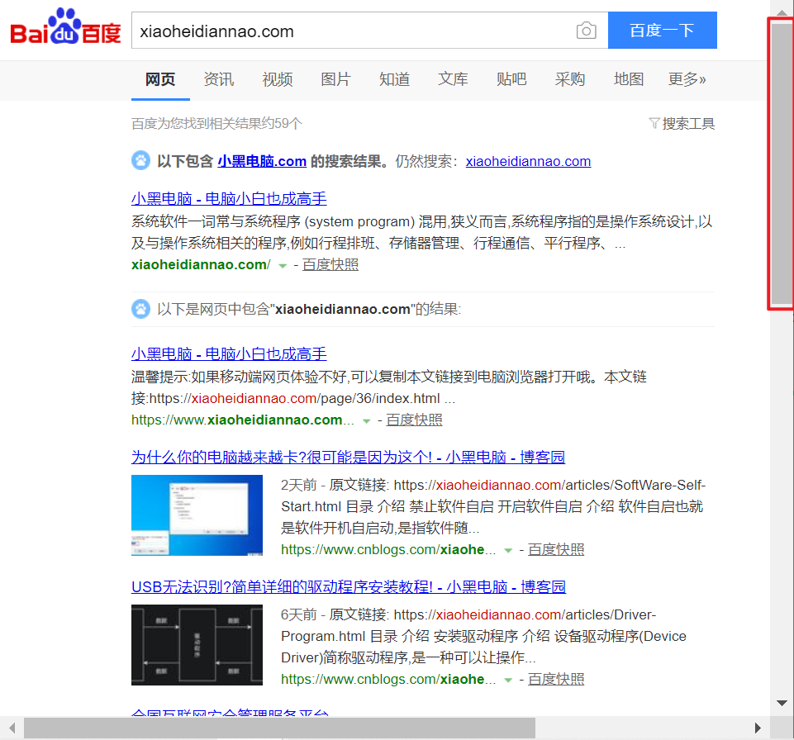The image size is (794, 740).
Task: Open 搜索工具 search tools
Action: click(688, 124)
